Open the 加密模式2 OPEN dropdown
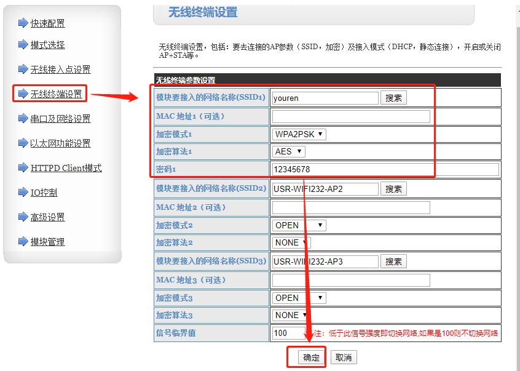The image size is (520, 371). (x=299, y=225)
